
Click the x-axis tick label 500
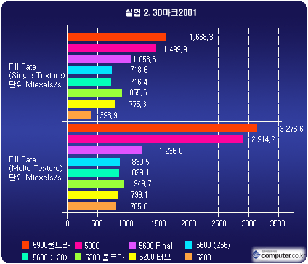(x=97, y=223)
